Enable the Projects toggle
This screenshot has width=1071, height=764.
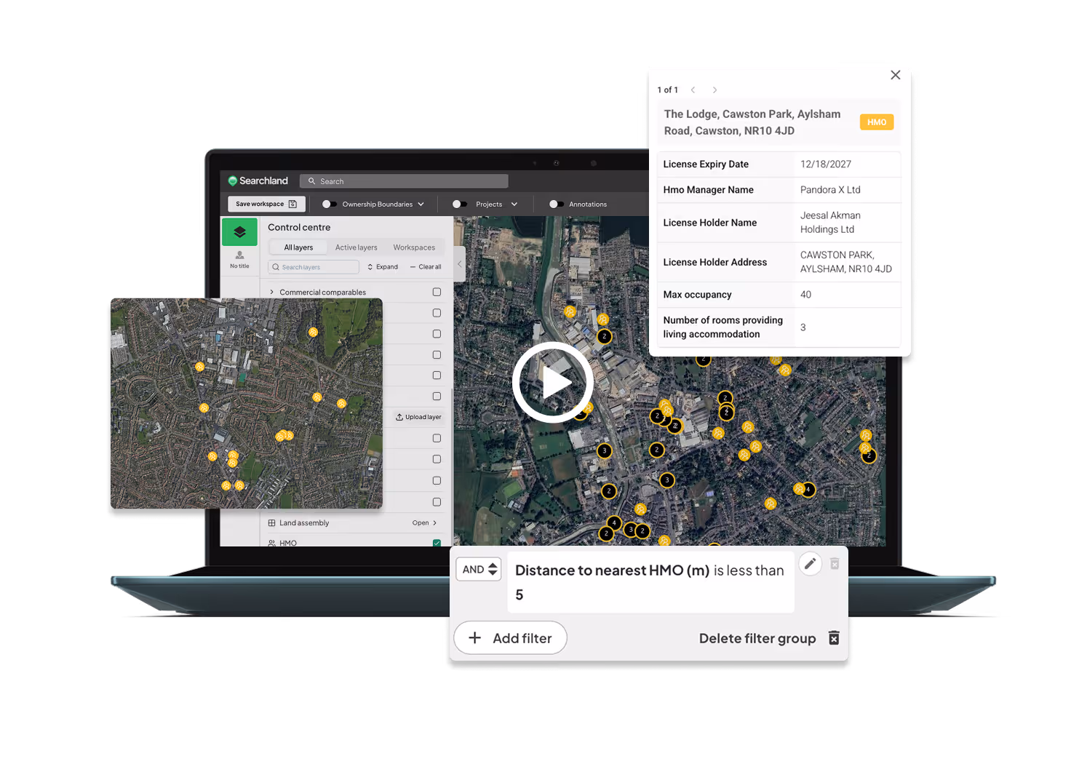(x=459, y=204)
